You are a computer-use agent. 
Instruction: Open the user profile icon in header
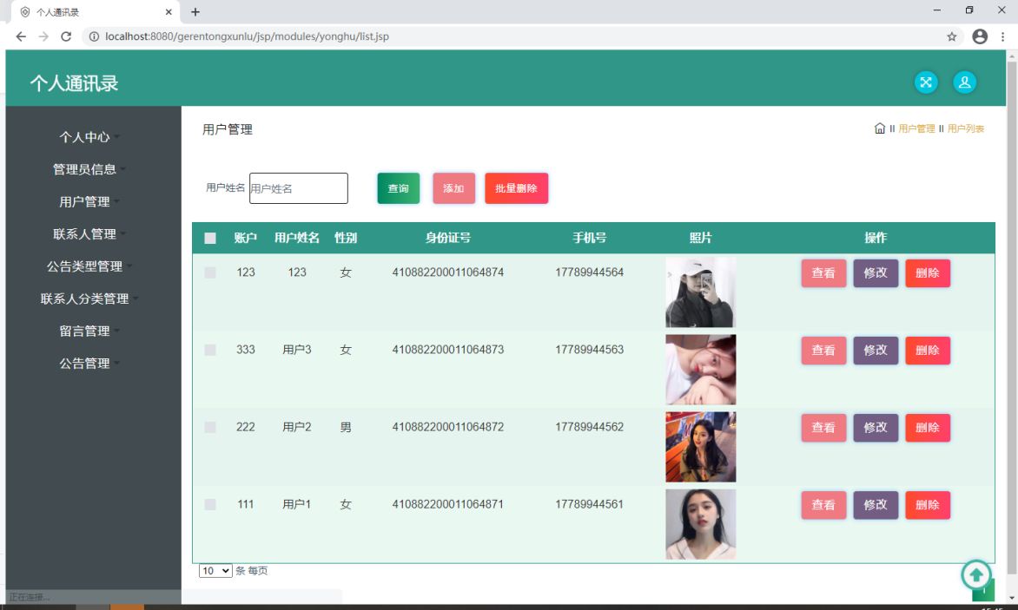click(x=964, y=82)
